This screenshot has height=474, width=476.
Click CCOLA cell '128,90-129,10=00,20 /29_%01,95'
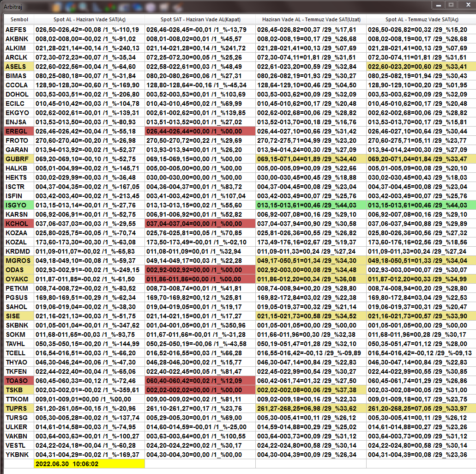pyautogui.click(x=422, y=85)
